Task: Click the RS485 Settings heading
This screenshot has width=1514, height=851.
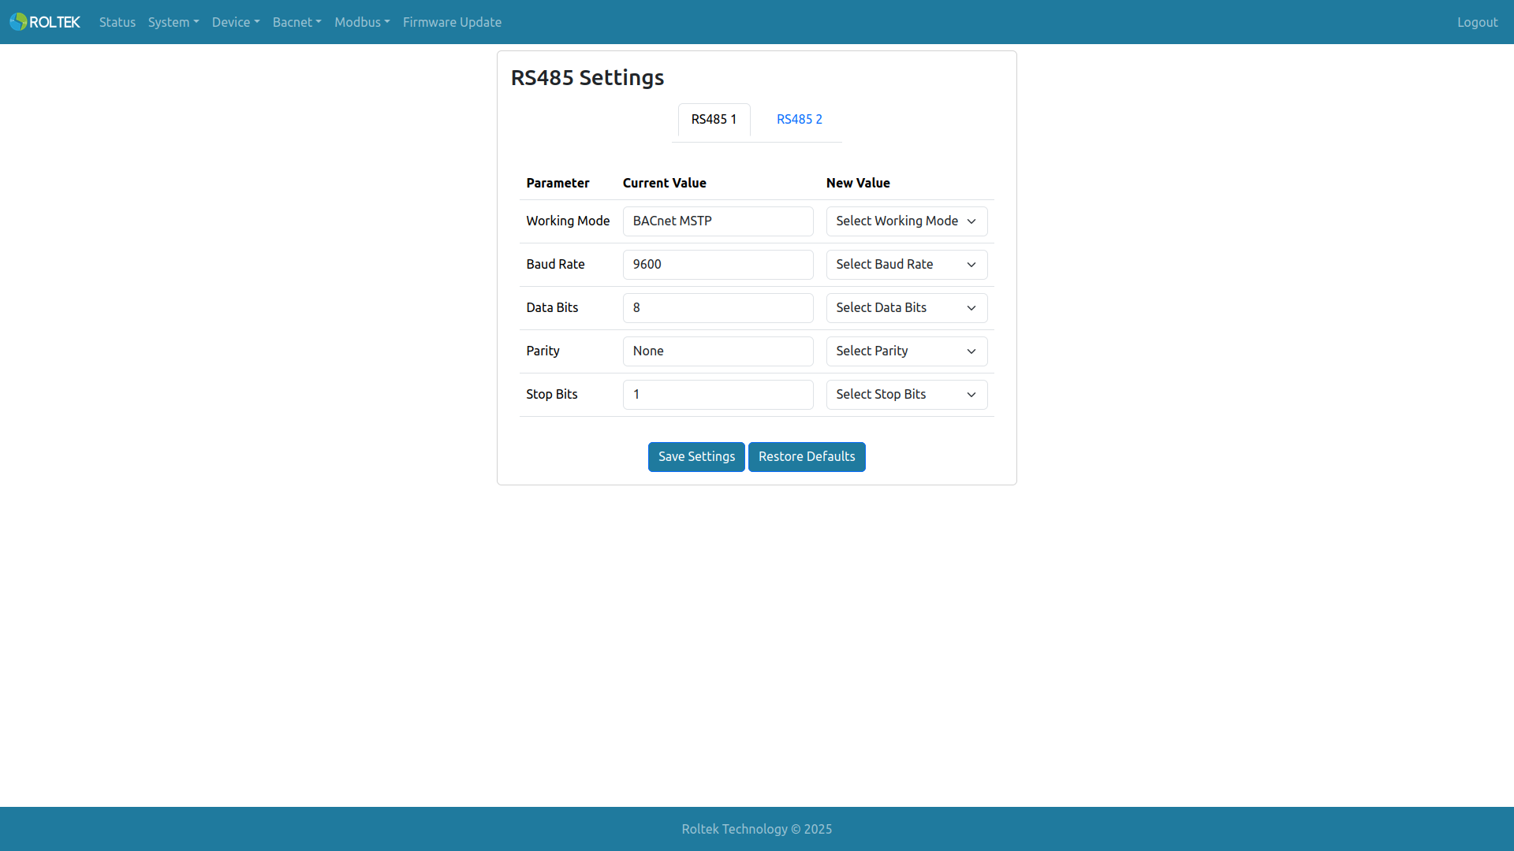Action: 587,78
